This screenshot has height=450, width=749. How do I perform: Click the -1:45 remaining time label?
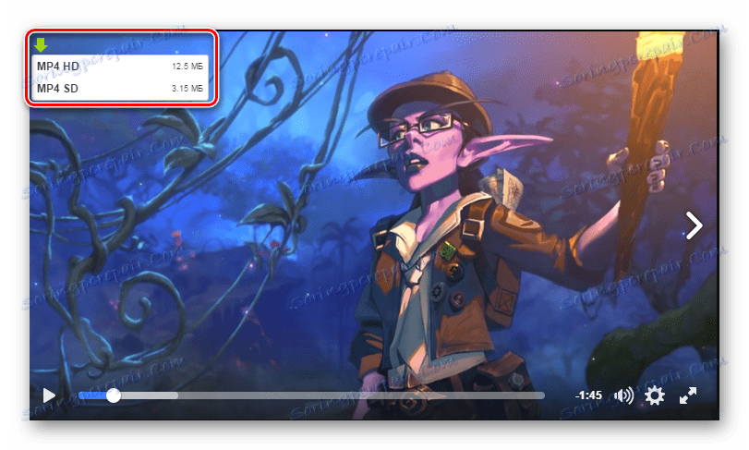(x=588, y=395)
